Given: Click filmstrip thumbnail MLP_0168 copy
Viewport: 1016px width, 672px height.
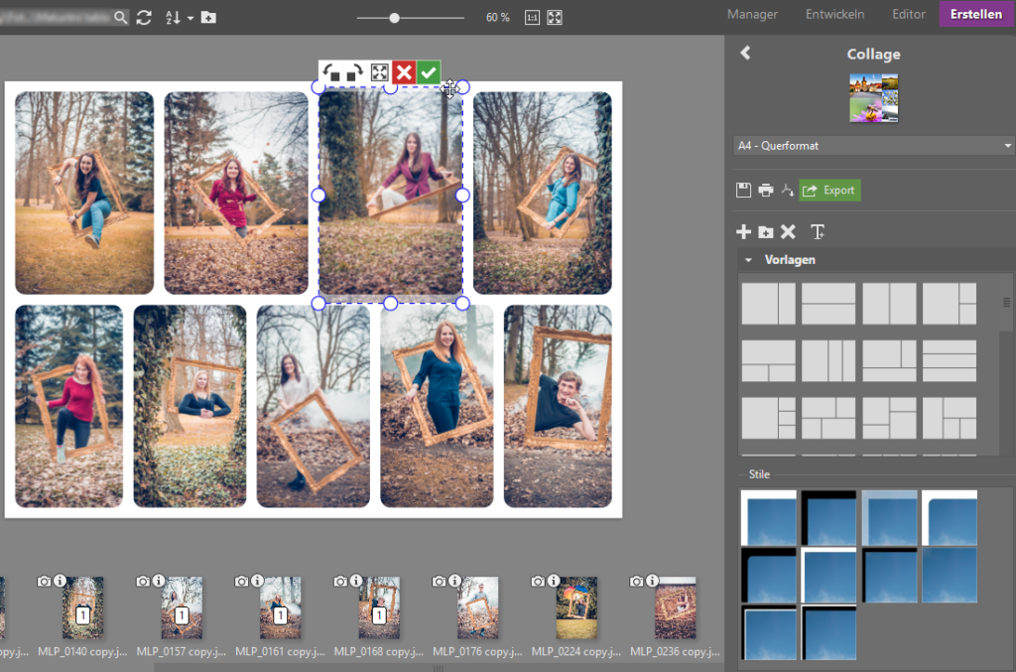Looking at the screenshot, I should [379, 607].
